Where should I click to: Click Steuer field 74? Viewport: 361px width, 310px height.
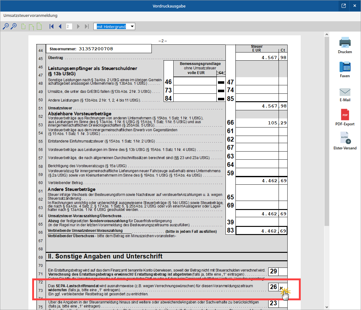tap(261, 90)
